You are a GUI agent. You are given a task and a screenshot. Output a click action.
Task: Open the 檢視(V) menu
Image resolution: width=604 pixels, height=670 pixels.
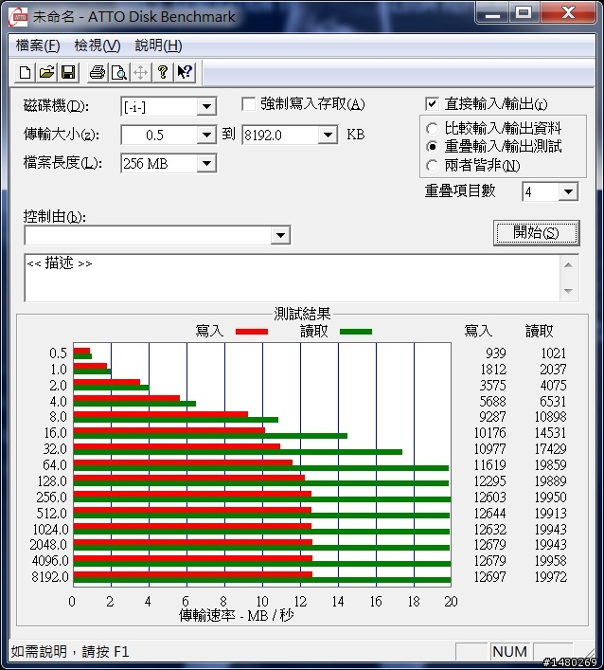98,45
